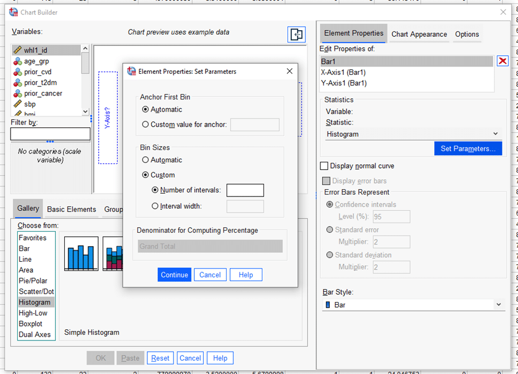518x374 pixels.
Task: Select the Interval width radio button
Action: pyautogui.click(x=155, y=207)
